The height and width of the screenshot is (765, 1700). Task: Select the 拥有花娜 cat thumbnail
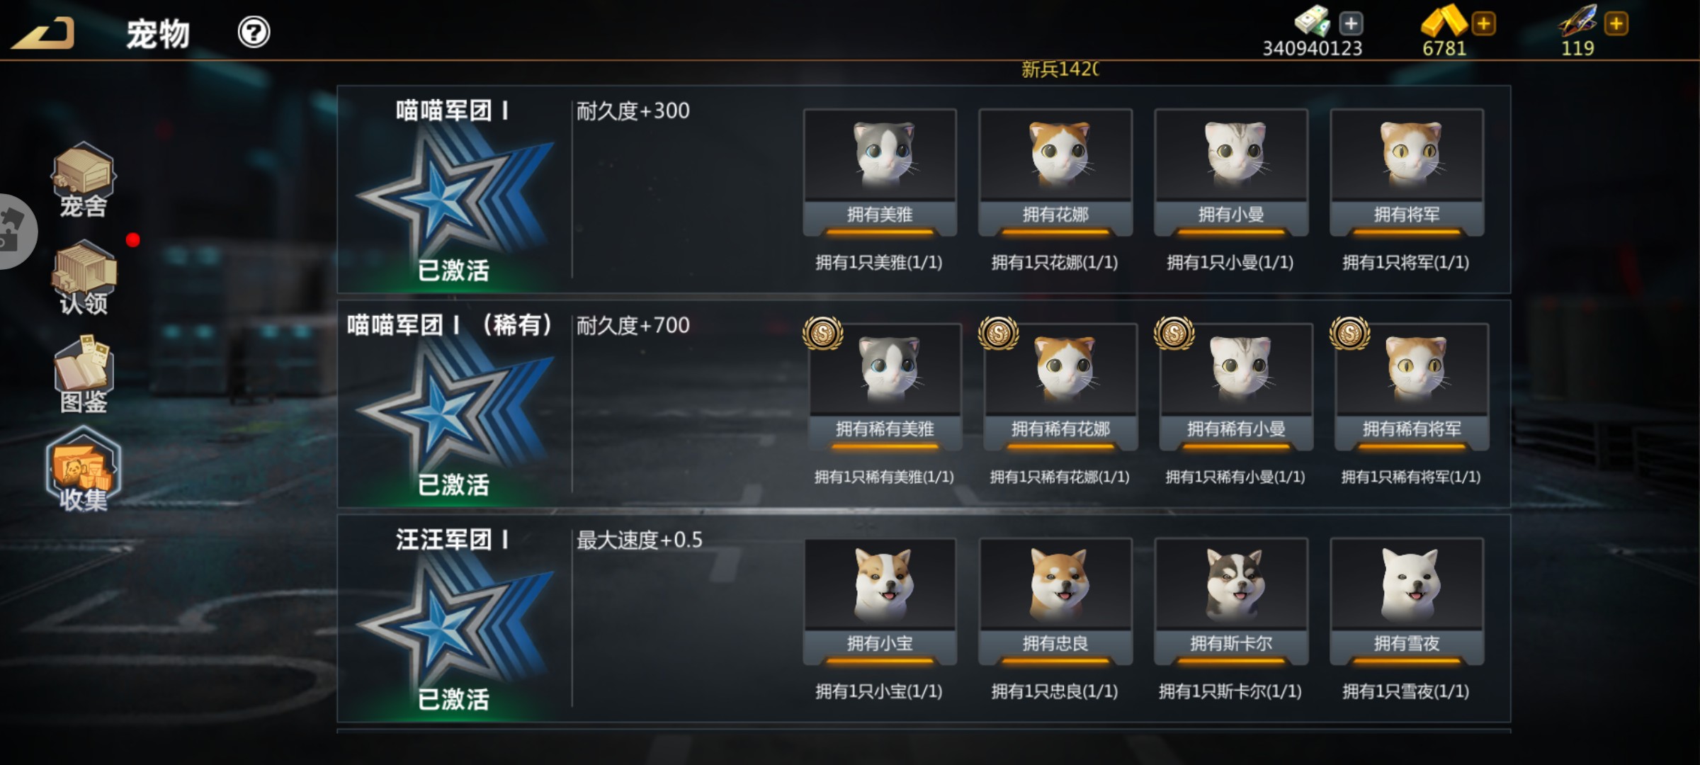click(x=1055, y=172)
